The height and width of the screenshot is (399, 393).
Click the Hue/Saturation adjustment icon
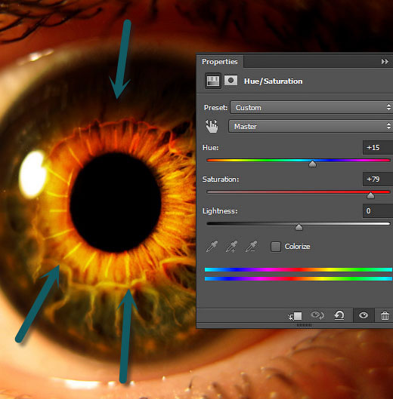[x=213, y=81]
